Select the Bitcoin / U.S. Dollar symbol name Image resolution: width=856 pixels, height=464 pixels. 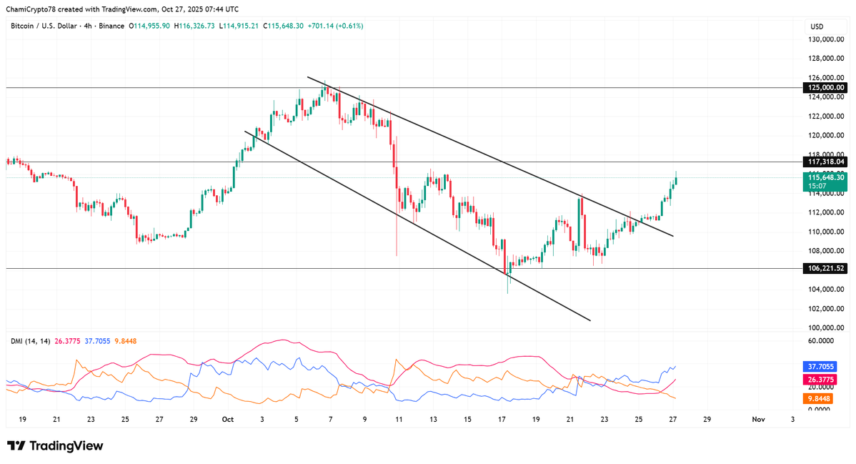(43, 25)
